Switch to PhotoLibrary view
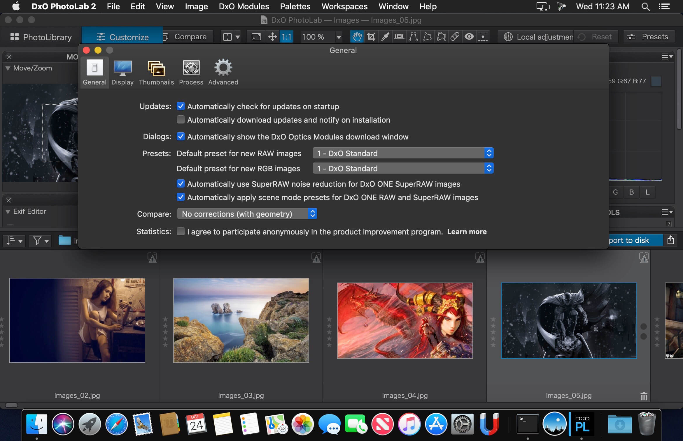Image resolution: width=683 pixels, height=441 pixels. click(x=41, y=37)
